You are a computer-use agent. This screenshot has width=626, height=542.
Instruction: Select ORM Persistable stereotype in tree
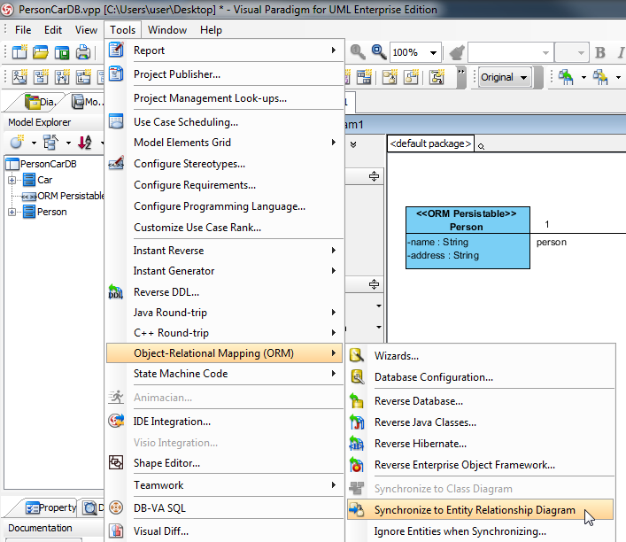click(x=63, y=196)
